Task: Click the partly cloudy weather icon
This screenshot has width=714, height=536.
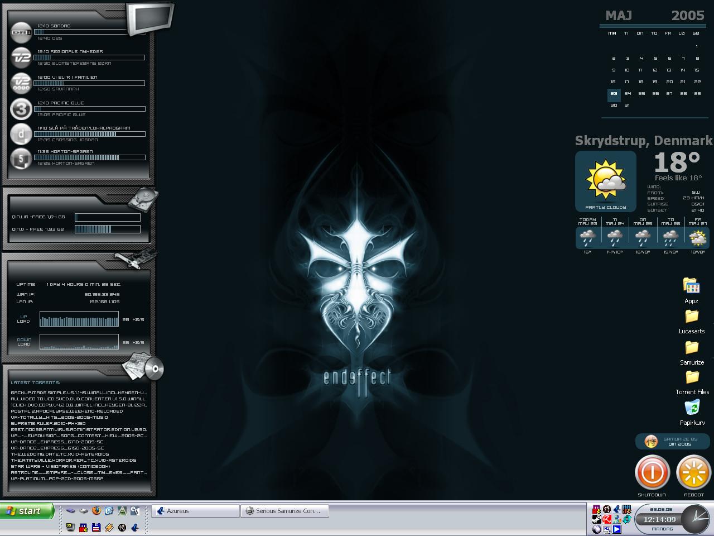Action: pos(605,180)
